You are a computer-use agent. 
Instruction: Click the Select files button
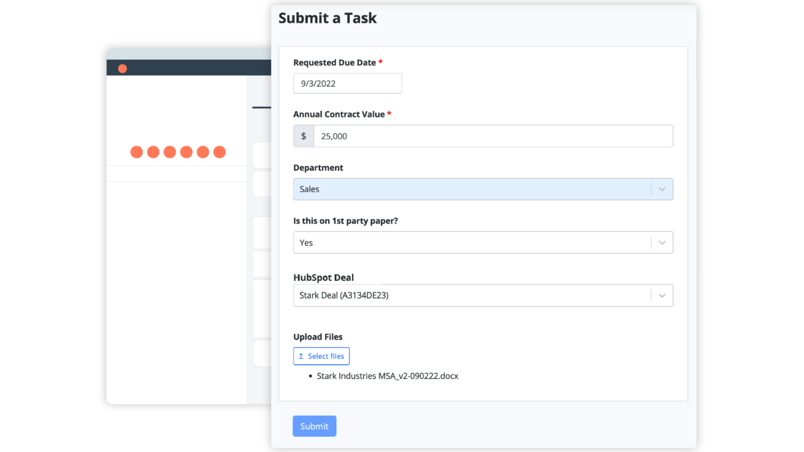pos(322,356)
